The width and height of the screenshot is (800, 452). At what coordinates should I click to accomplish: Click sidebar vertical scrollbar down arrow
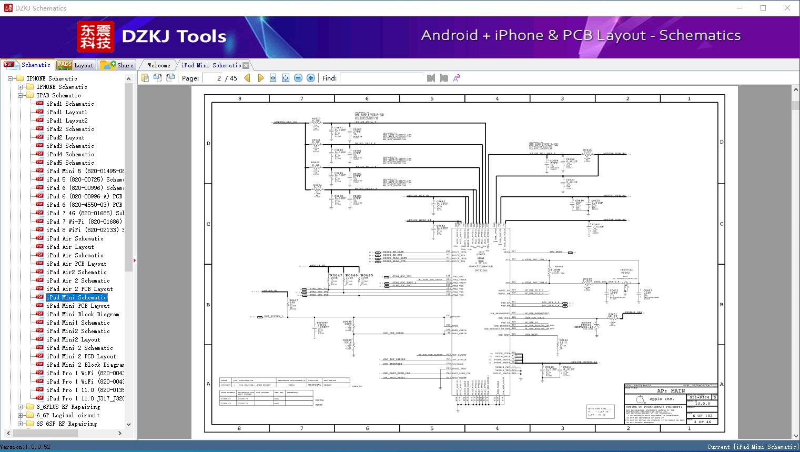click(x=129, y=424)
